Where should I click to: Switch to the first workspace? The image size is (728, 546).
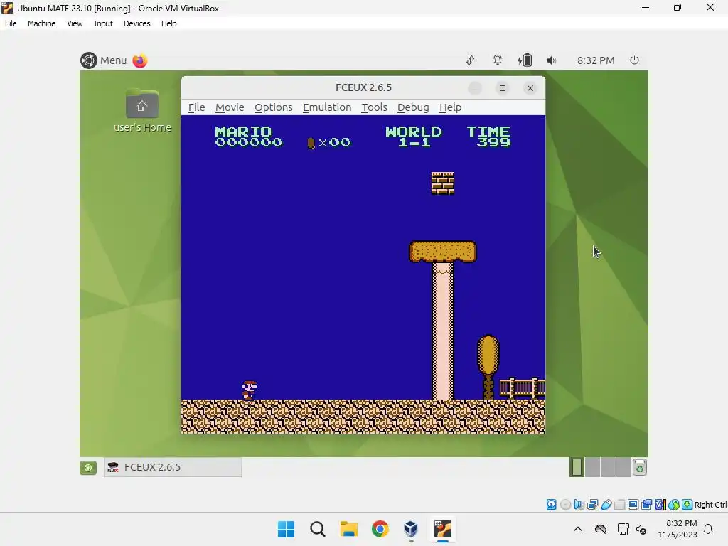[x=577, y=467]
